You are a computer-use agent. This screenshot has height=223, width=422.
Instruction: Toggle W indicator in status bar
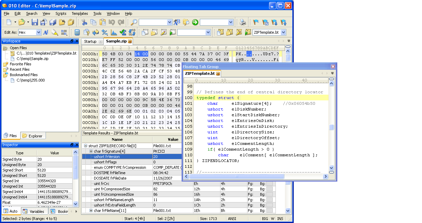[x=272, y=219]
